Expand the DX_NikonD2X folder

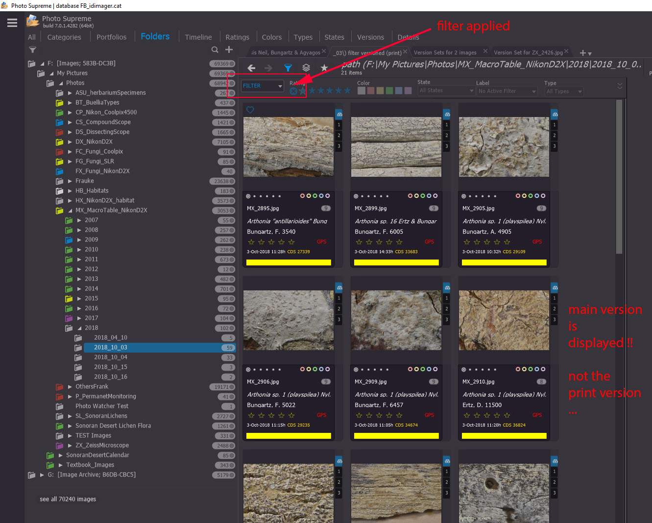click(70, 142)
